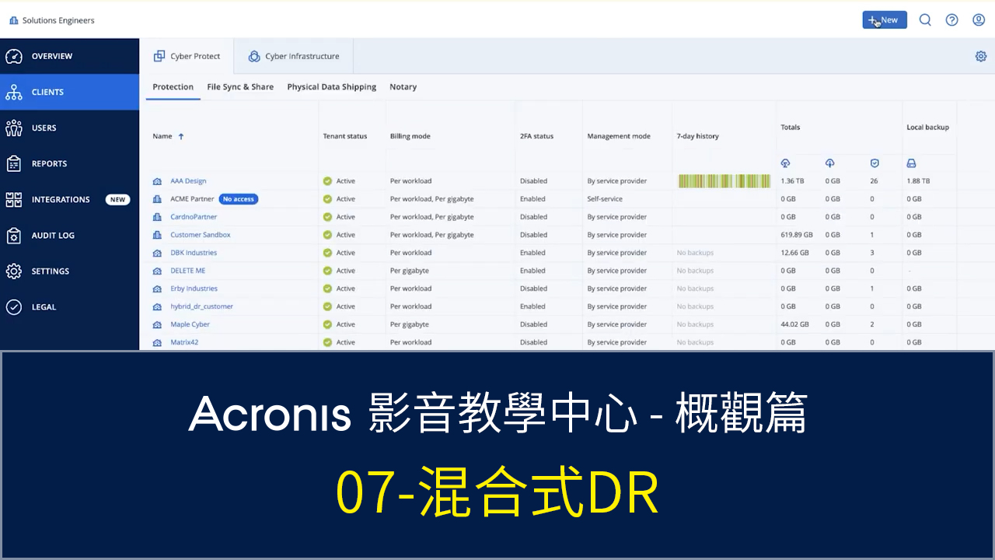Click the Users people icon
Viewport: 995px width, 560px height.
coord(14,128)
